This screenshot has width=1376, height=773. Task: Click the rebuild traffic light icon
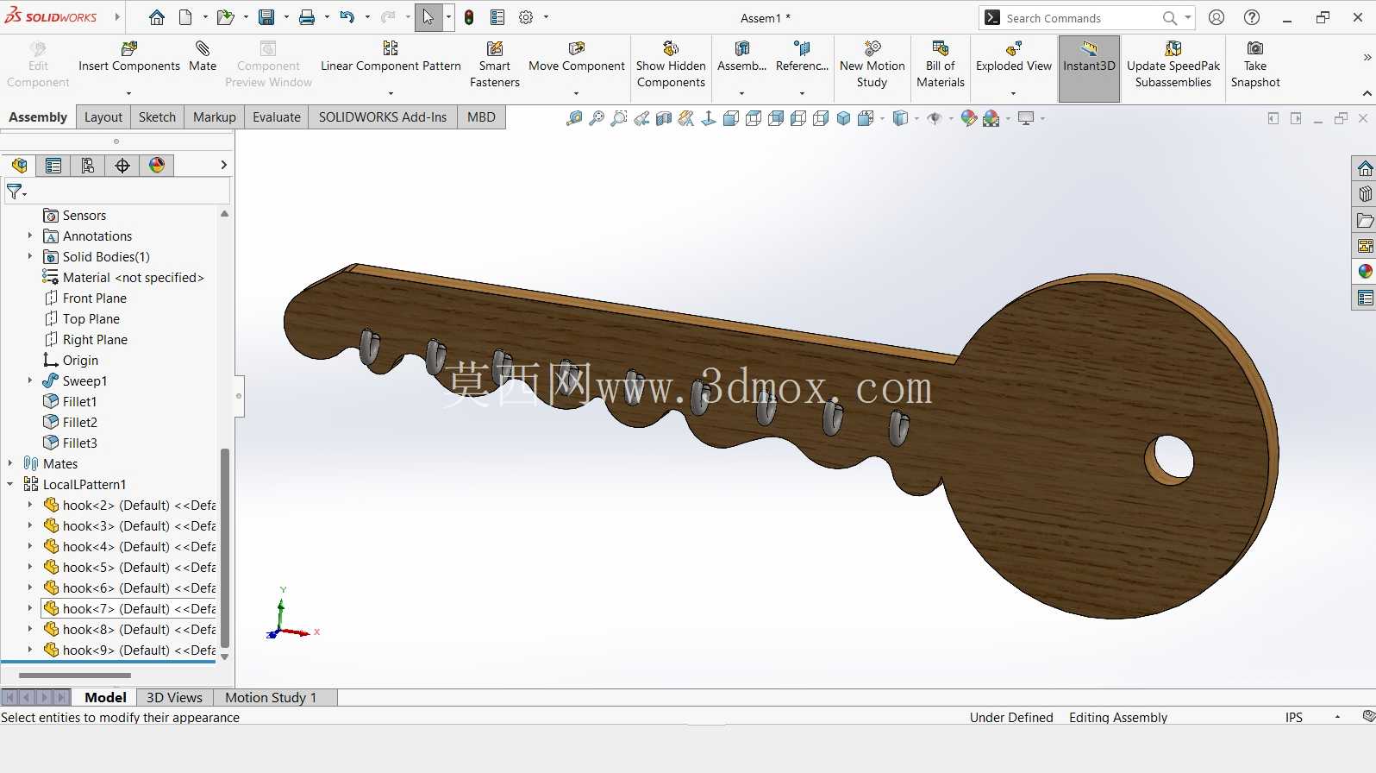click(x=469, y=17)
